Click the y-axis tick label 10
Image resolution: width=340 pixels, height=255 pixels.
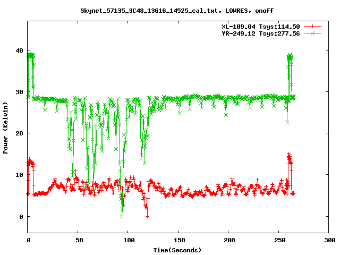(x=19, y=175)
